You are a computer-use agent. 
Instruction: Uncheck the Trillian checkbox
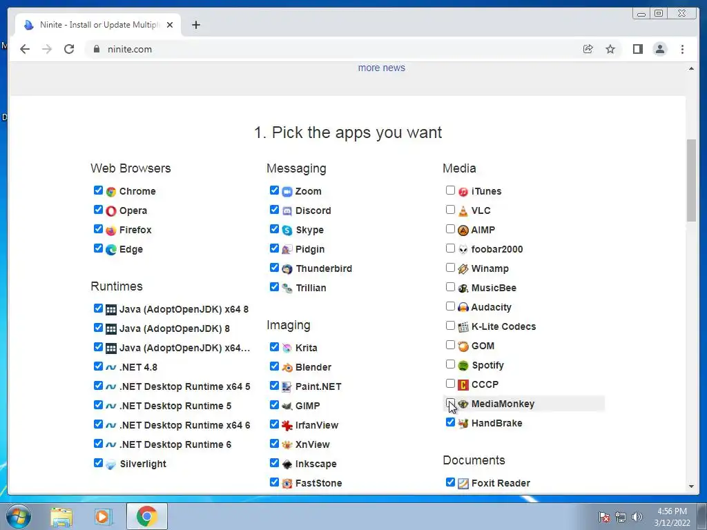[x=274, y=286]
